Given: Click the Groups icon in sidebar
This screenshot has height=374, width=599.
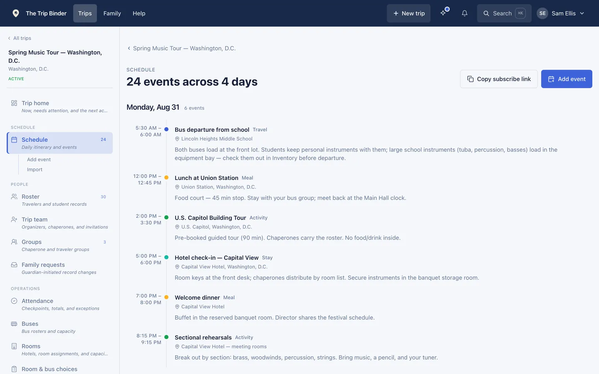Looking at the screenshot, I should click(x=14, y=242).
